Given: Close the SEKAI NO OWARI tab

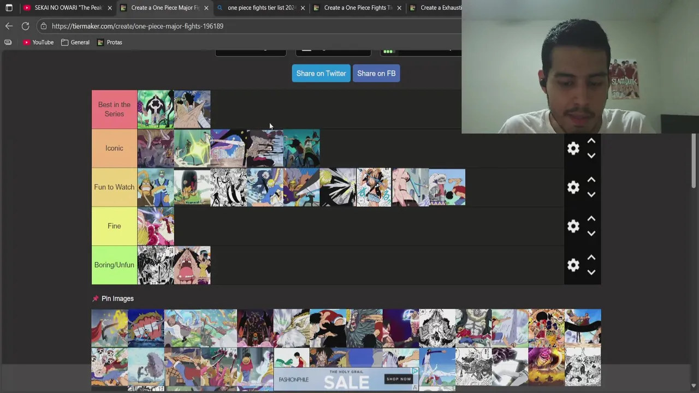Looking at the screenshot, I should click(110, 8).
